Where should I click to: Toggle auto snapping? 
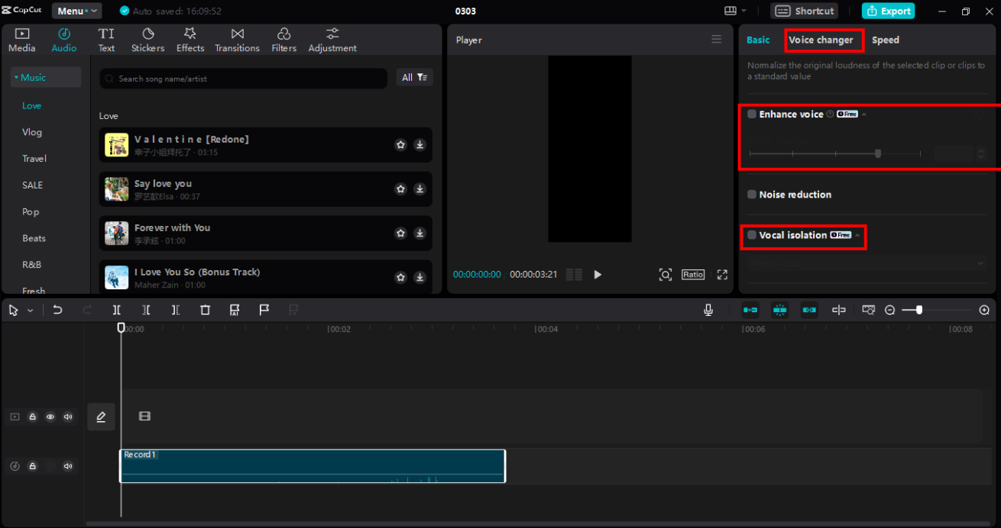coord(779,310)
